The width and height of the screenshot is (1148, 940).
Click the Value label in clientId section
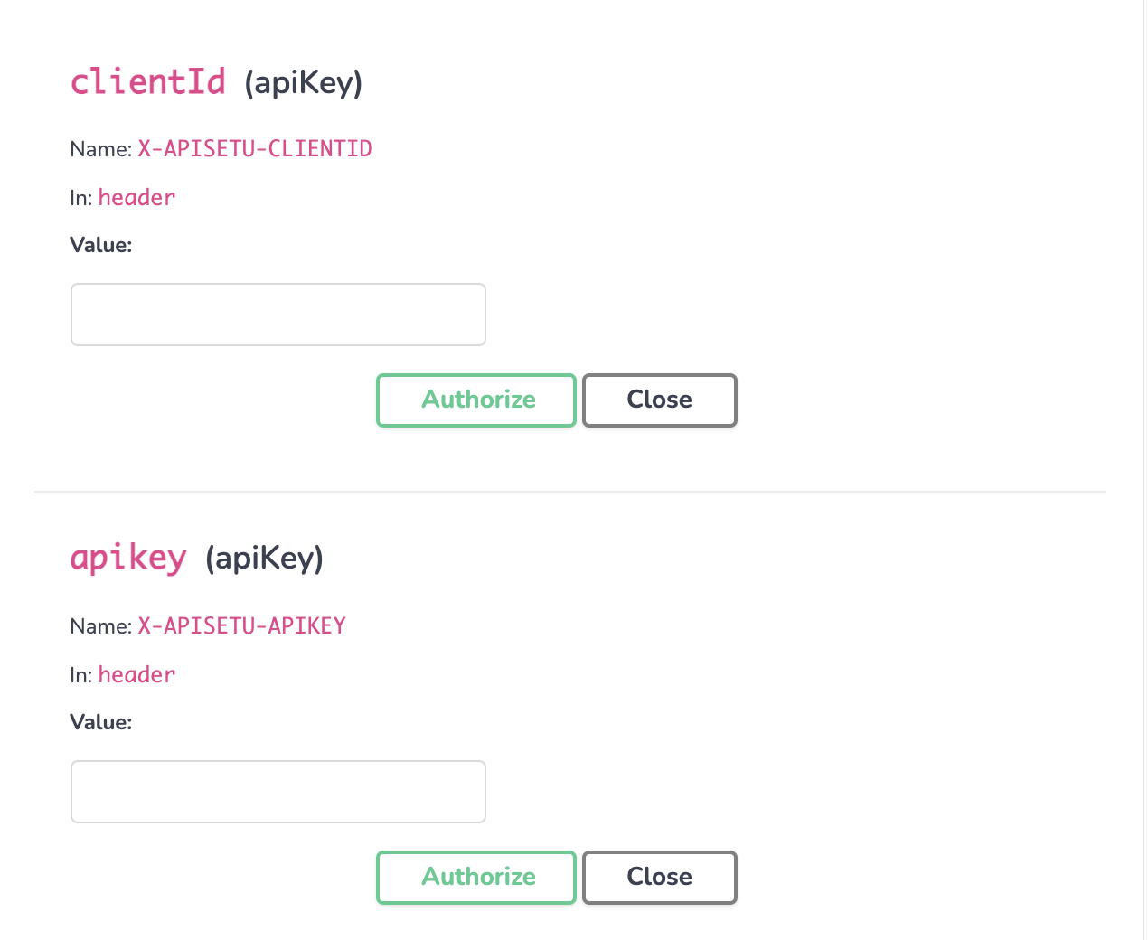coord(100,245)
